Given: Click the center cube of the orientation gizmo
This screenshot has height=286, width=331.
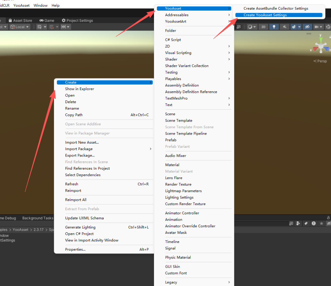Looking at the screenshot, I should (321, 46).
